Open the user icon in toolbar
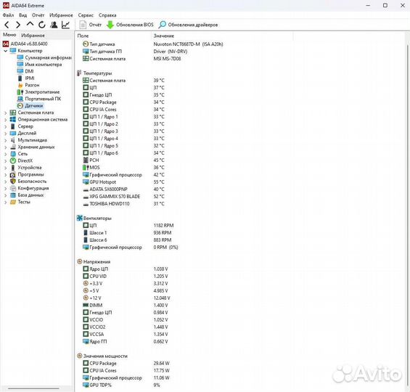The image size is (410, 392). [54, 25]
